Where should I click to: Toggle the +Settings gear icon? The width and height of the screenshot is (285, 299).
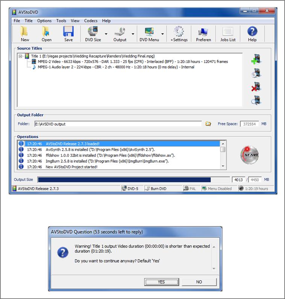coord(179,34)
